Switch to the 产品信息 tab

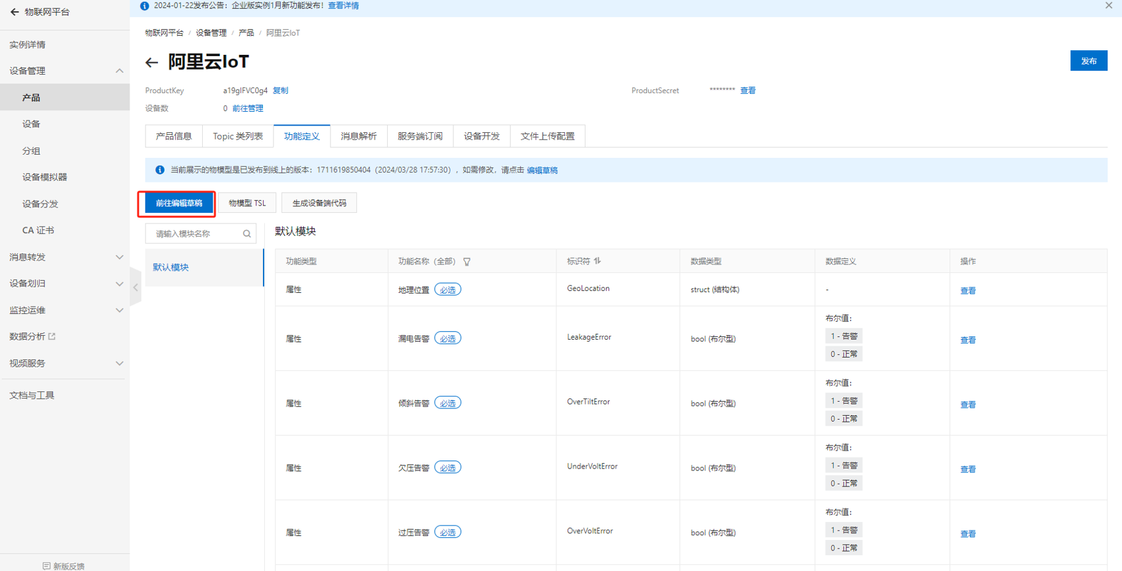(x=174, y=136)
